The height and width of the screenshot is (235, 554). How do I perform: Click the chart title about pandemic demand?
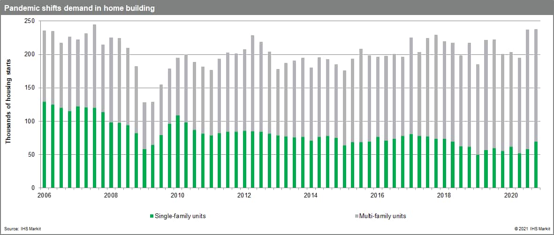(80, 8)
